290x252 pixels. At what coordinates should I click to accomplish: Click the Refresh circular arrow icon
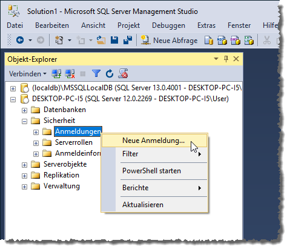tap(110, 73)
